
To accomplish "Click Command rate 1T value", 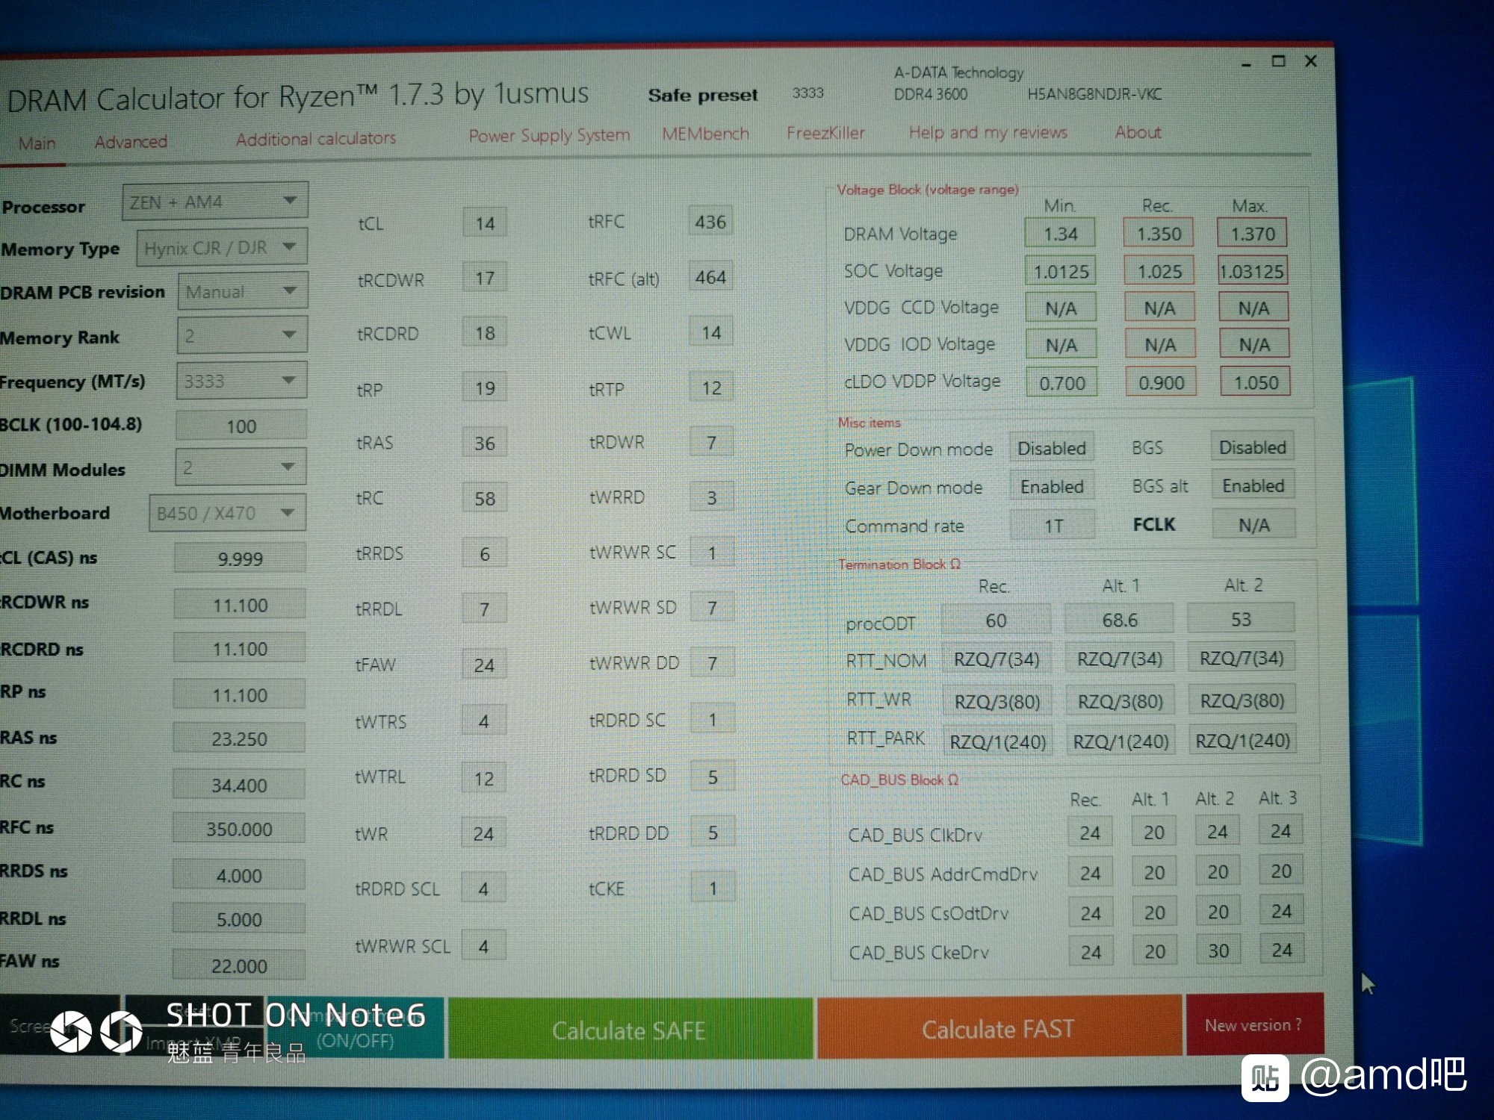I will point(1053,526).
